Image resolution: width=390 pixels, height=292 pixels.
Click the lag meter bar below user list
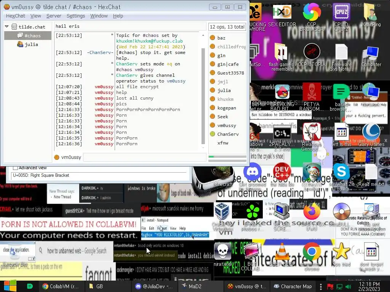tap(227, 157)
